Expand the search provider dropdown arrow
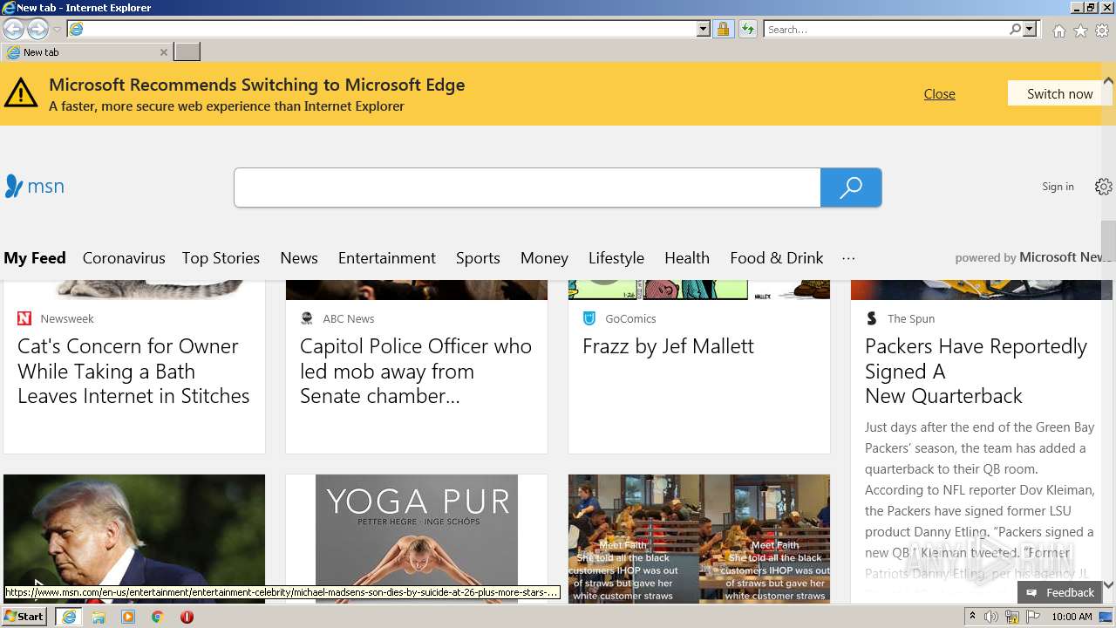The height and width of the screenshot is (628, 1116). coord(1030,29)
